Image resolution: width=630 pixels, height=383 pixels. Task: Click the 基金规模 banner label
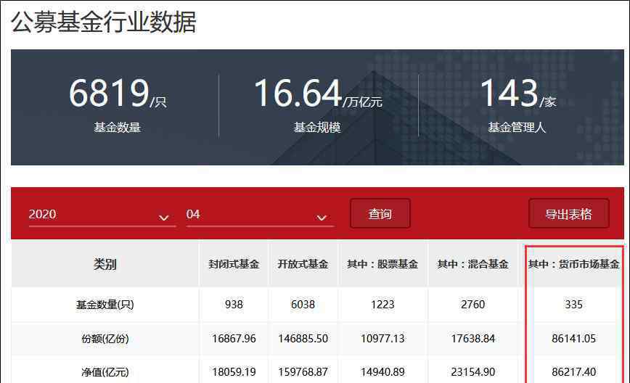[x=317, y=128]
